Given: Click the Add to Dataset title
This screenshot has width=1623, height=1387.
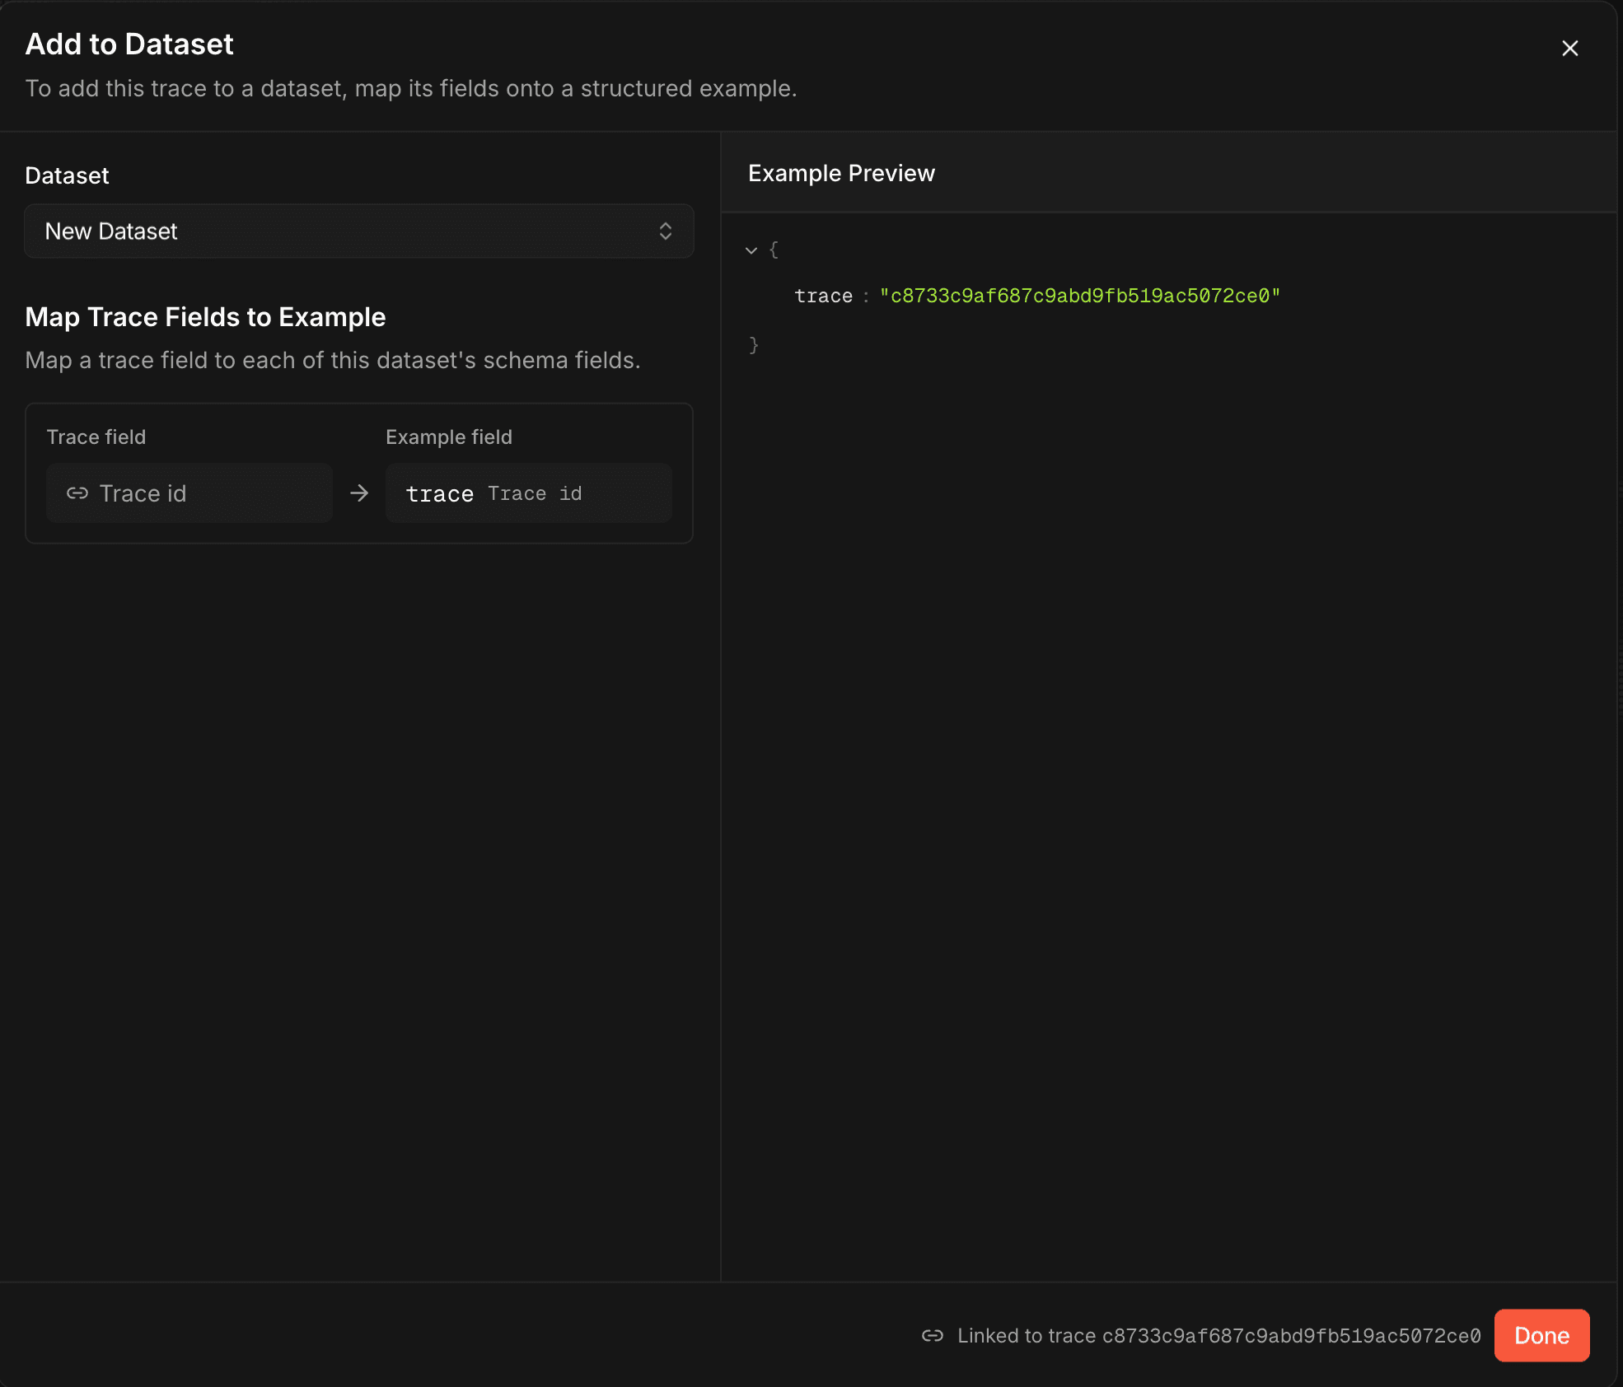Looking at the screenshot, I should coord(129,44).
